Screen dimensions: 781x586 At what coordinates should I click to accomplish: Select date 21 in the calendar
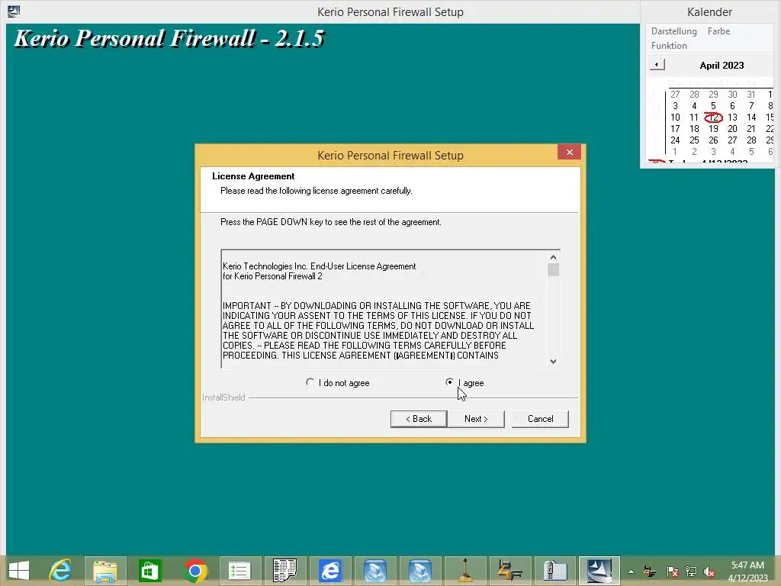751,129
